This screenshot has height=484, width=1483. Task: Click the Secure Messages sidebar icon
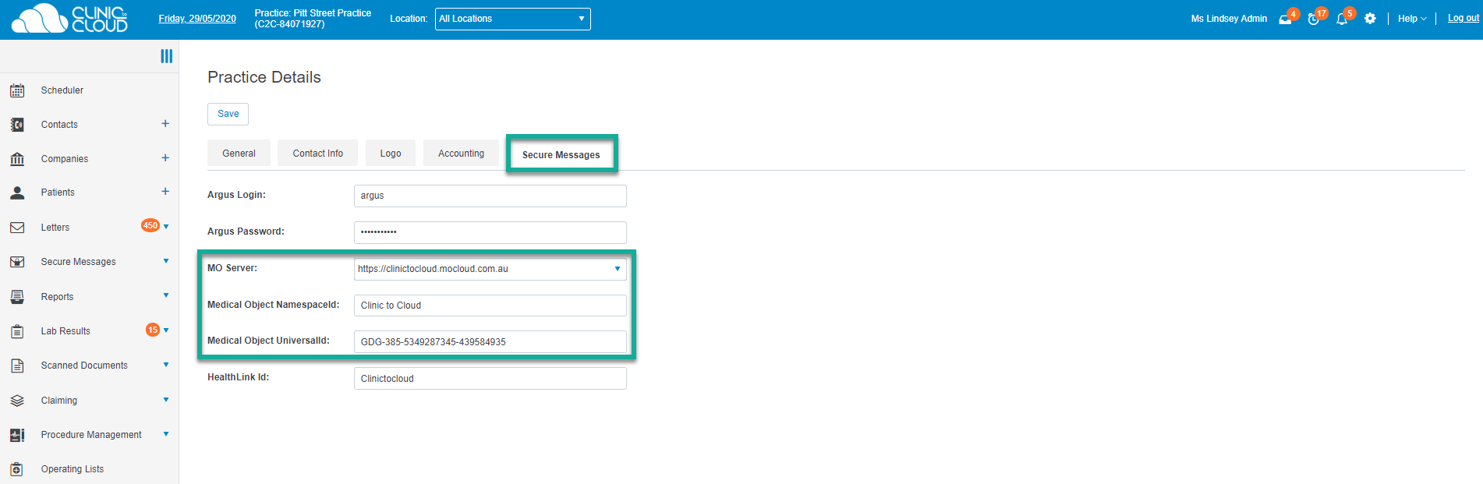(x=17, y=262)
